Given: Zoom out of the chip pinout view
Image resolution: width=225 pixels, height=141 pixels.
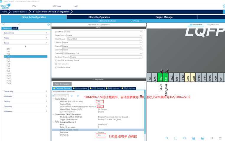Looking at the screenshot, I should (185, 138).
